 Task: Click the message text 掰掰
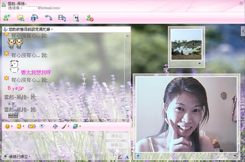point(13,116)
